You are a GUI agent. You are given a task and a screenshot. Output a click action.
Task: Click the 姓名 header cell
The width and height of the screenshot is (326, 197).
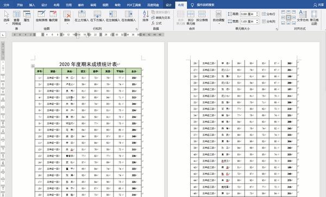69,71
